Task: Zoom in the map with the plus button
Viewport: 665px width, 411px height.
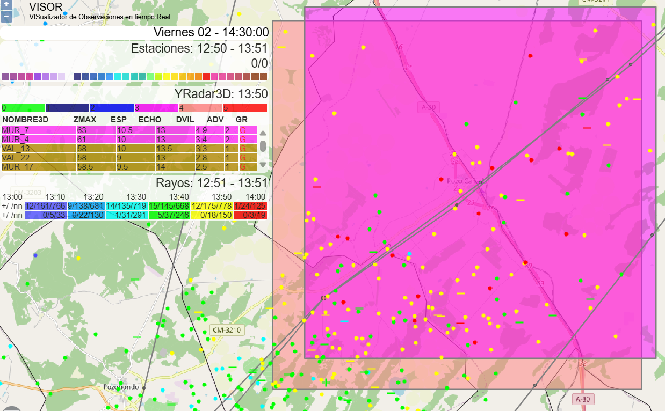Action: 6,4
